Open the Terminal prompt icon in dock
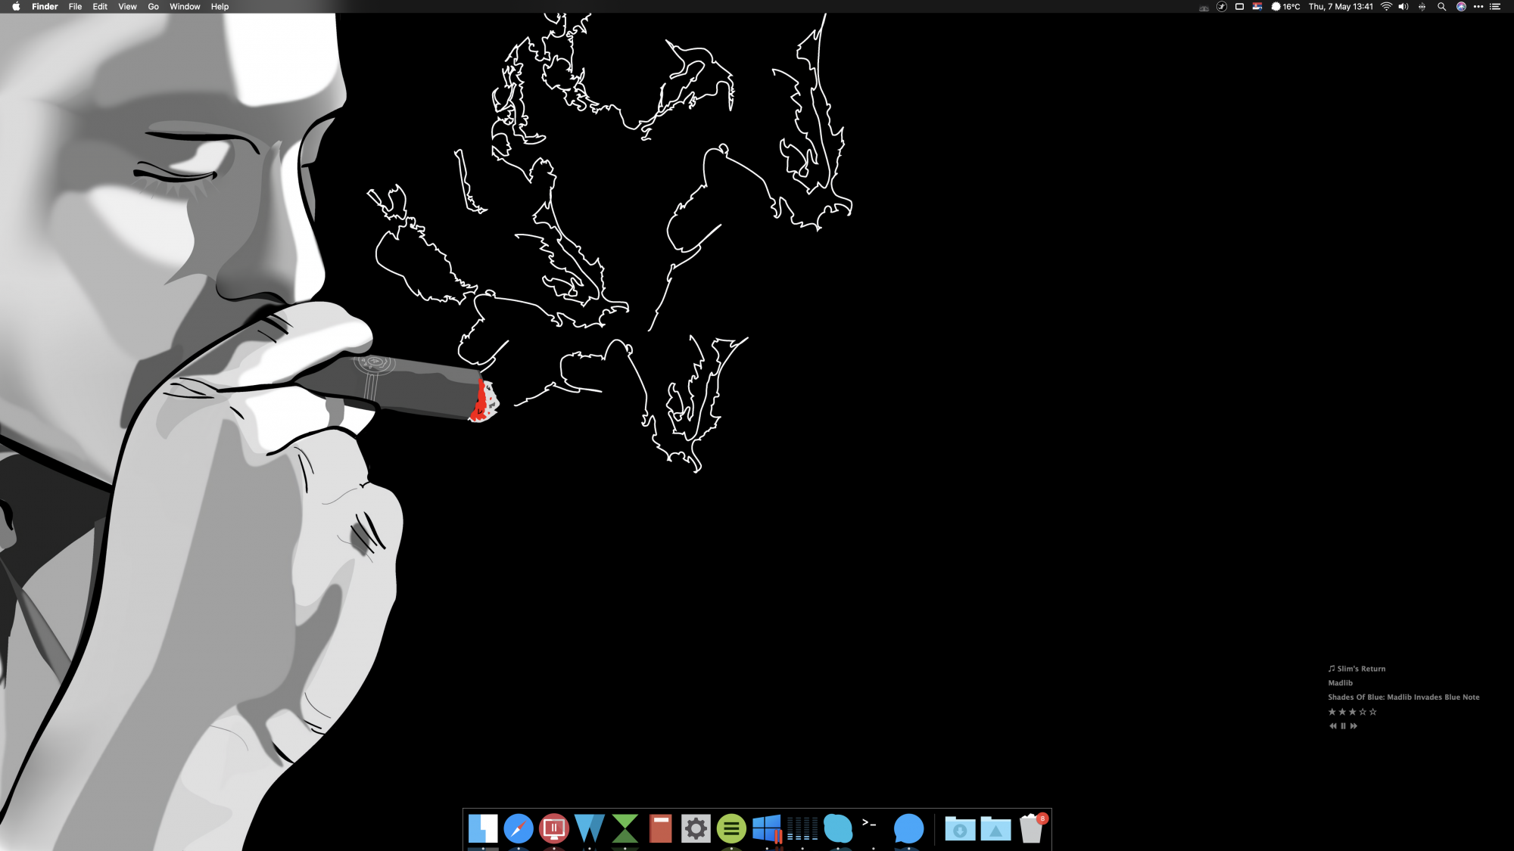The height and width of the screenshot is (851, 1514). 871,826
